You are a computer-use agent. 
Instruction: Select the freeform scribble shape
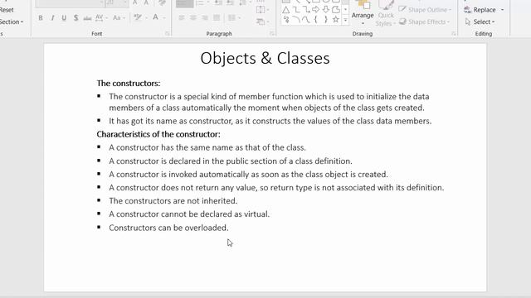click(286, 20)
